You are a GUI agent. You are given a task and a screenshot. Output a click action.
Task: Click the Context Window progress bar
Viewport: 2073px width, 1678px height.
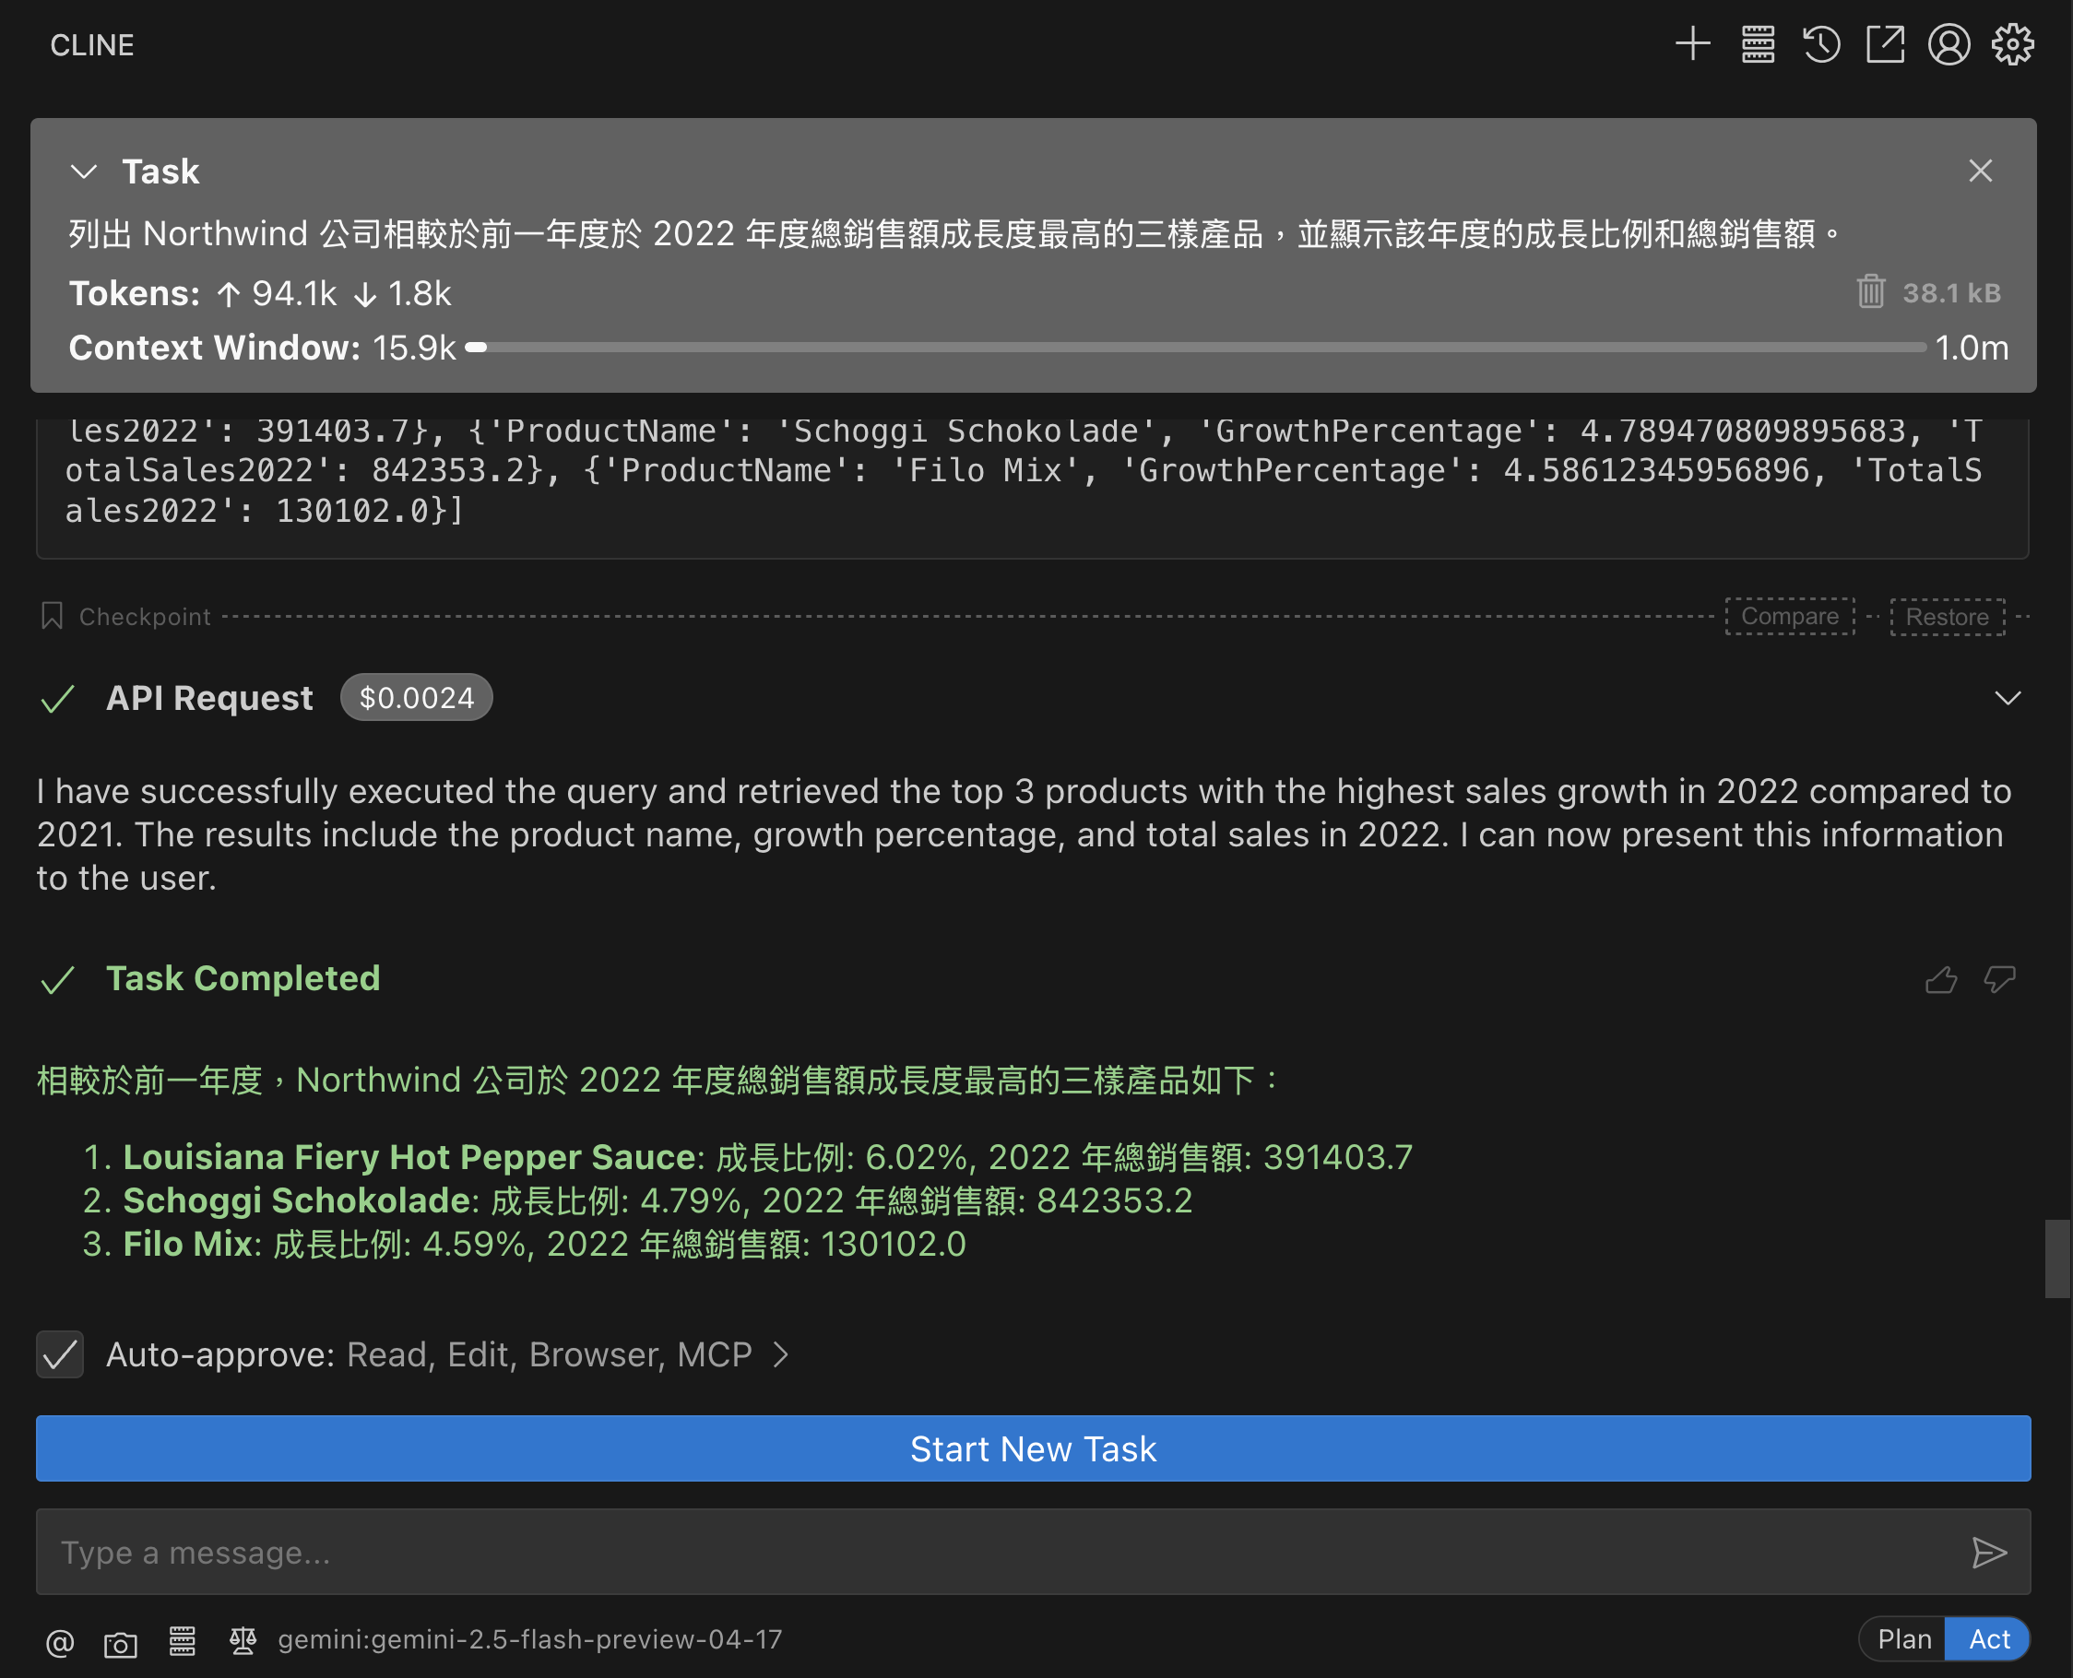(x=1196, y=348)
